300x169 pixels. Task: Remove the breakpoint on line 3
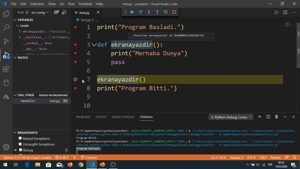(x=75, y=45)
